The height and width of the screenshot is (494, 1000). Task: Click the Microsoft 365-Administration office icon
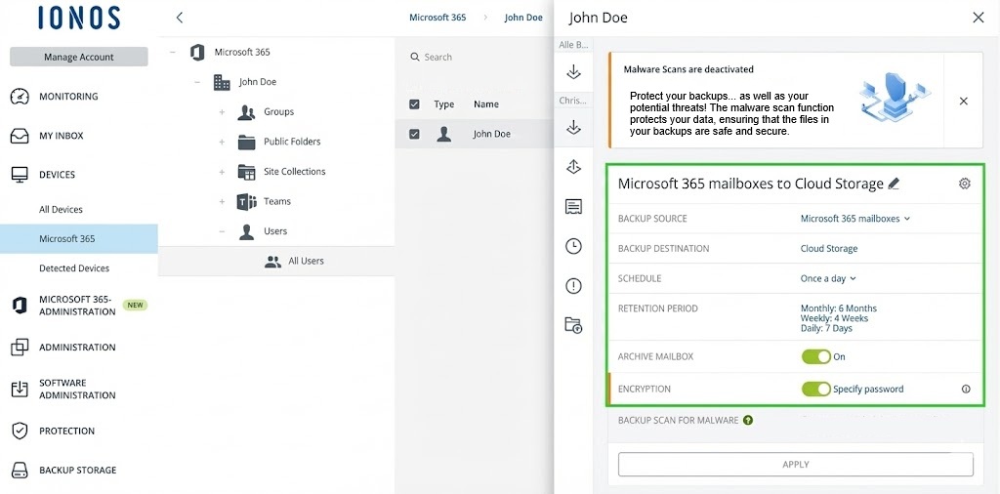[20, 306]
